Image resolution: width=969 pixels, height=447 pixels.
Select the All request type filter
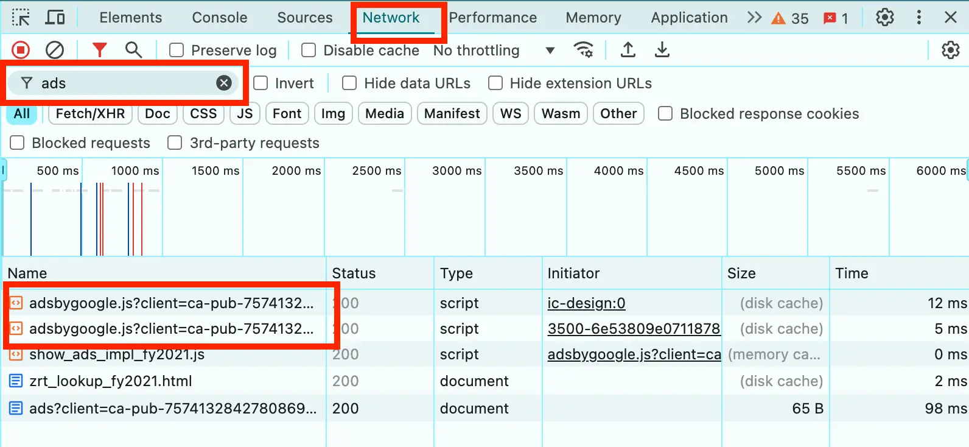22,113
